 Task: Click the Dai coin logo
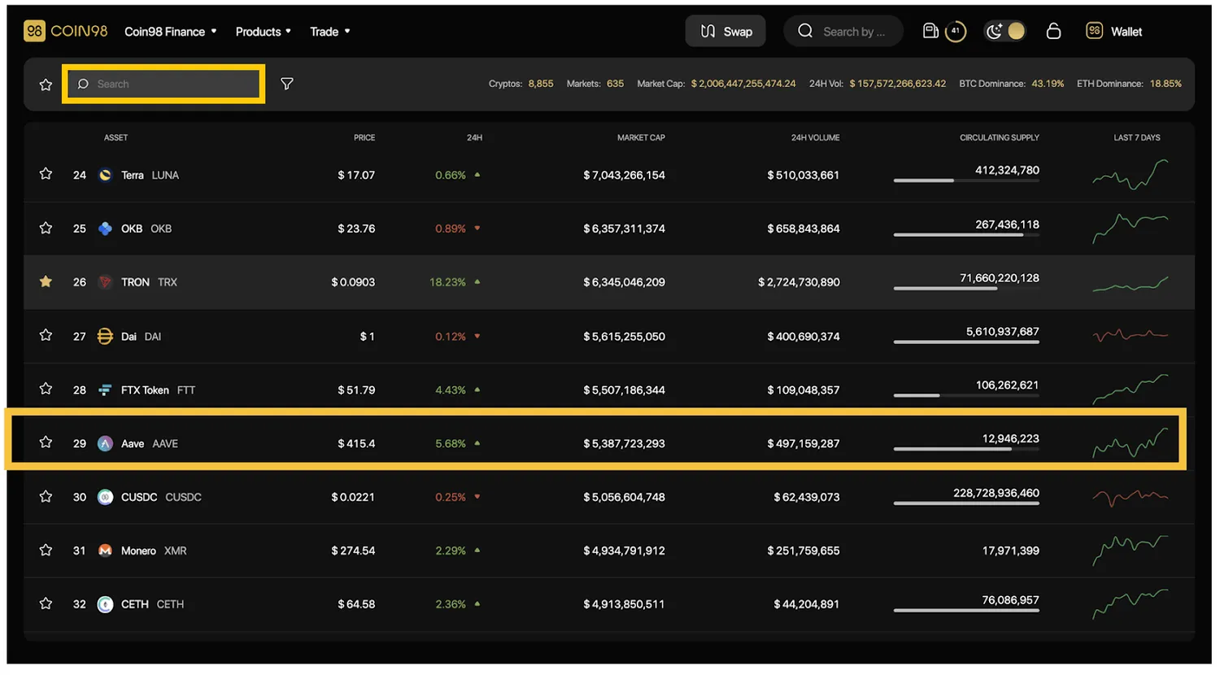105,336
